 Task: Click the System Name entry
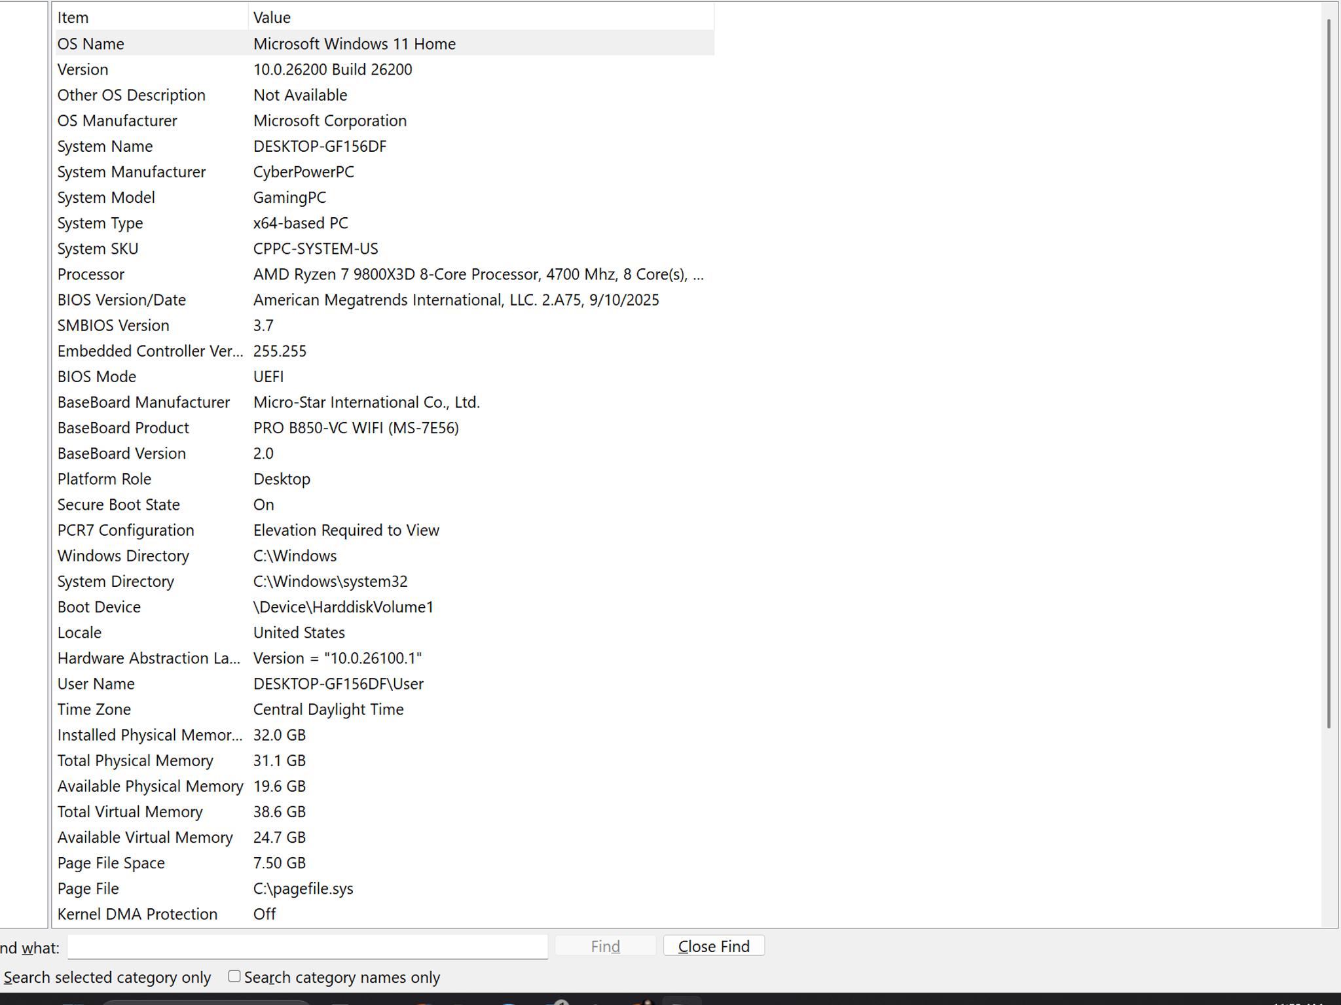[x=105, y=146]
